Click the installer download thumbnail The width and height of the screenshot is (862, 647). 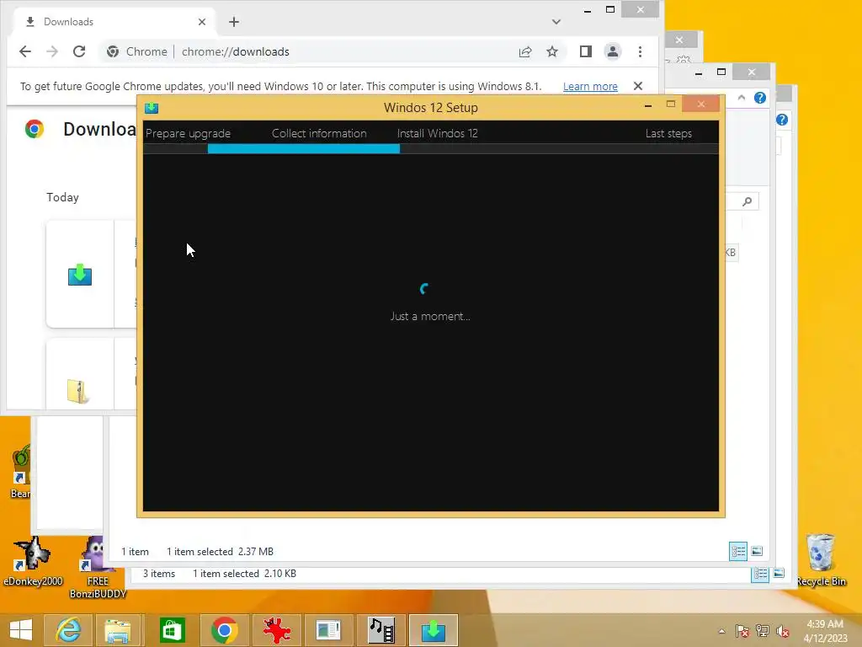[80, 274]
